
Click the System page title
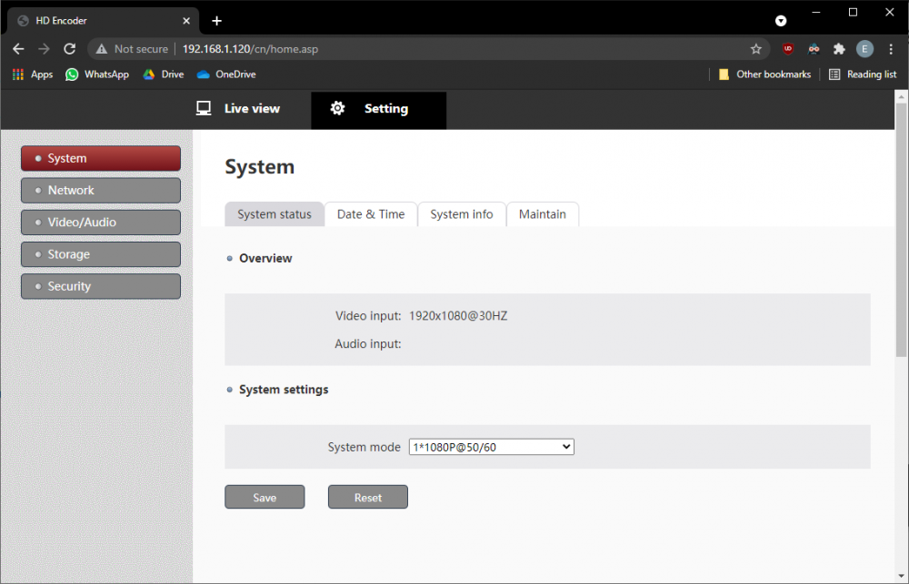(260, 167)
